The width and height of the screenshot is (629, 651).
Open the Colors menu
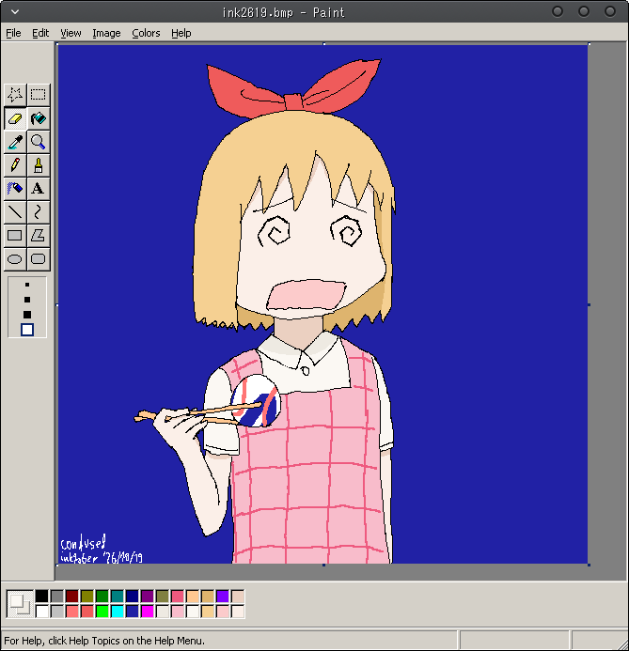click(x=146, y=33)
